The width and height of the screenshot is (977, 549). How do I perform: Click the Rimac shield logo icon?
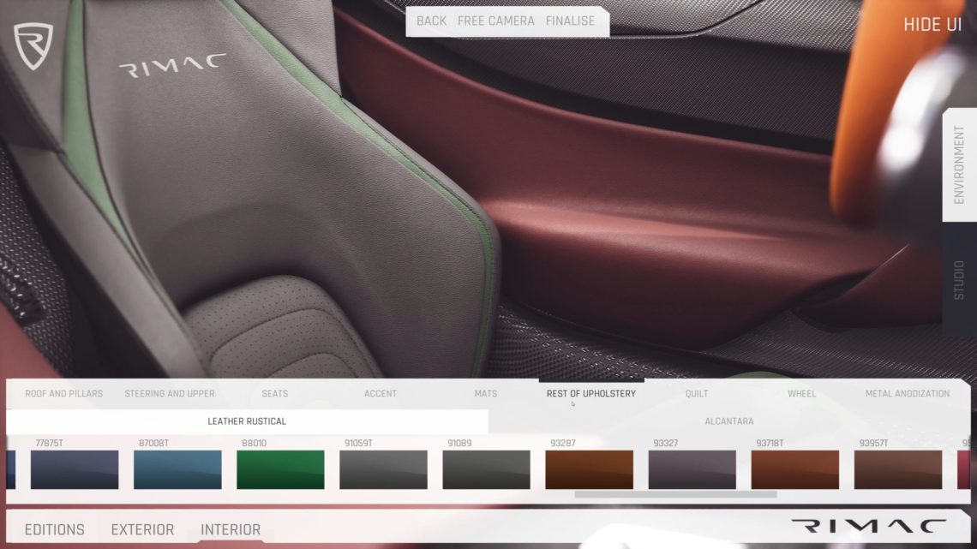click(x=33, y=46)
